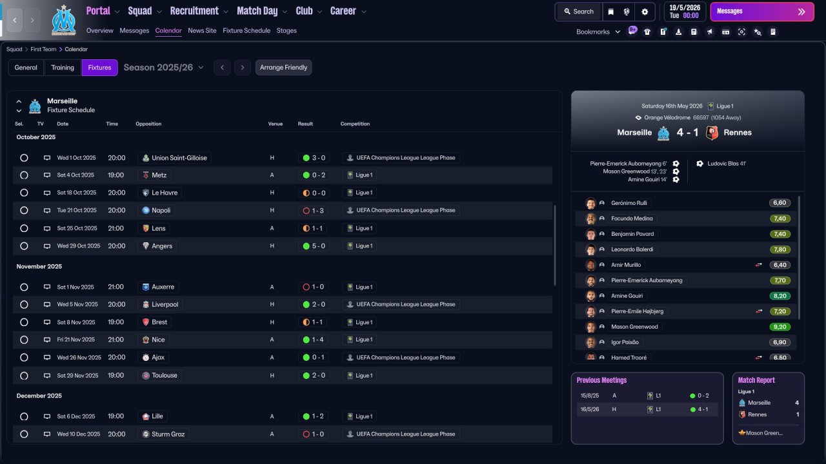Click the Lille club badge in fixture list
826x464 pixels.
(146, 417)
